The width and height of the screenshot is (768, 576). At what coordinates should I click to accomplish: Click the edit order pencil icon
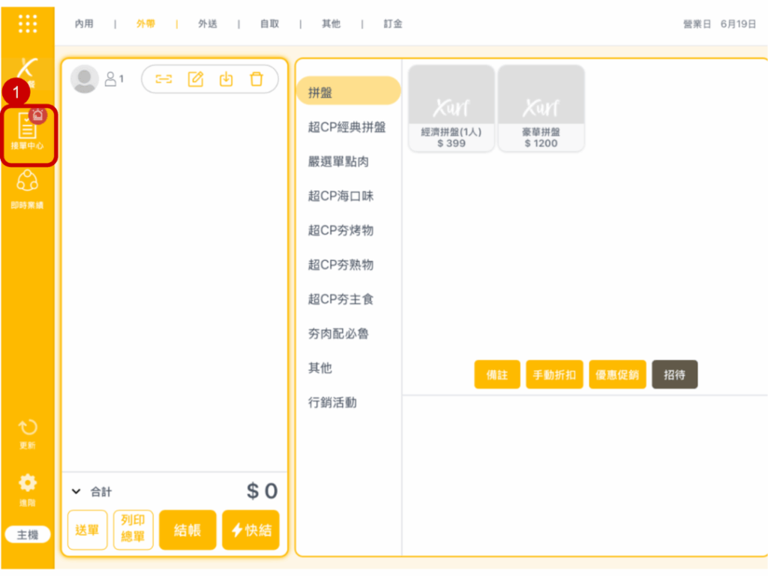click(196, 79)
